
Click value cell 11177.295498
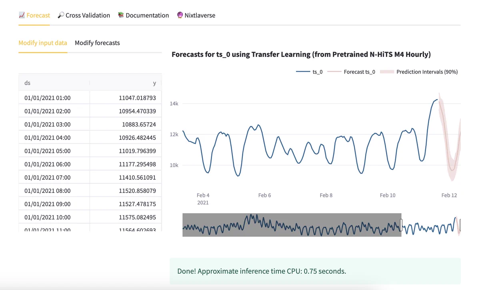[x=126, y=164]
